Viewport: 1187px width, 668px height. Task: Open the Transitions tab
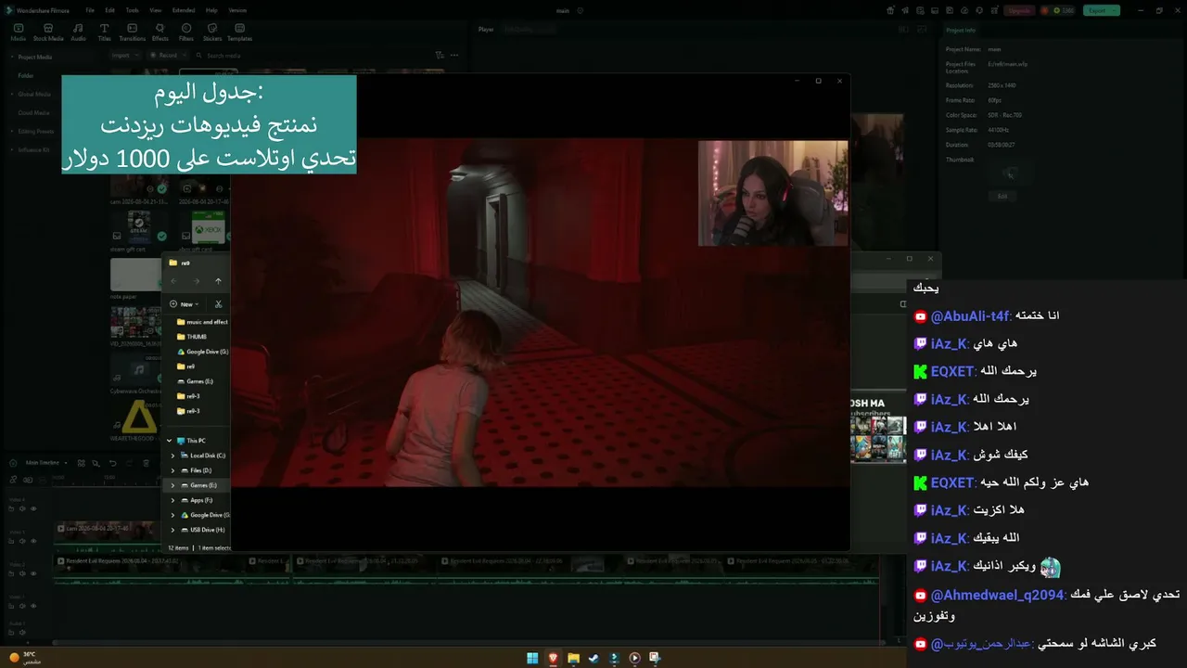[x=132, y=32]
